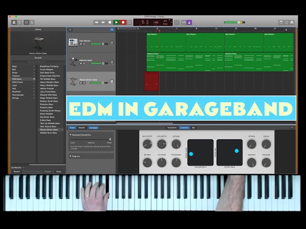This screenshot has width=306, height=229.
Task: Click the Stop transport button
Action: coord(109,22)
